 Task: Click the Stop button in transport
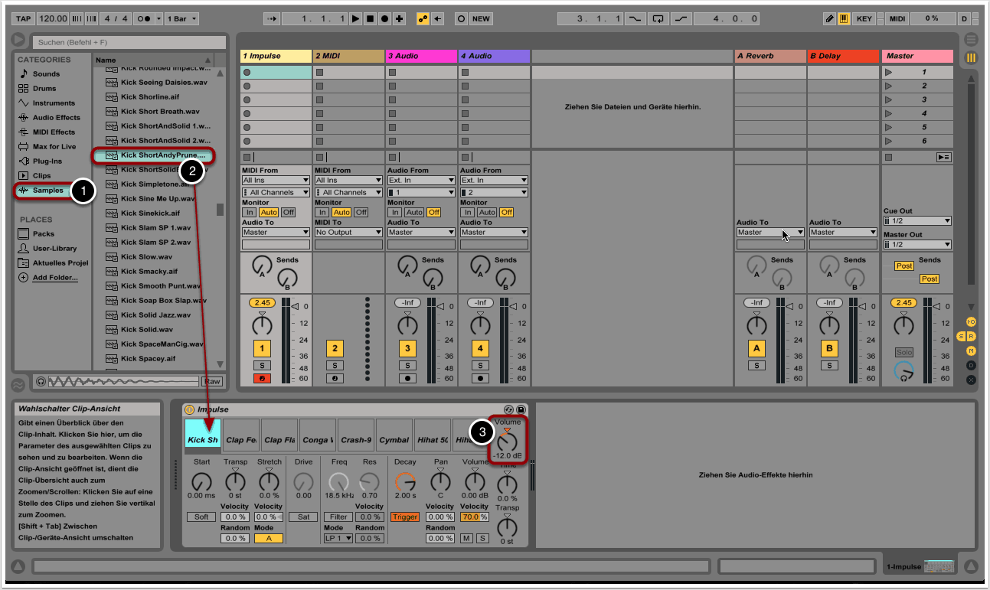coord(370,18)
